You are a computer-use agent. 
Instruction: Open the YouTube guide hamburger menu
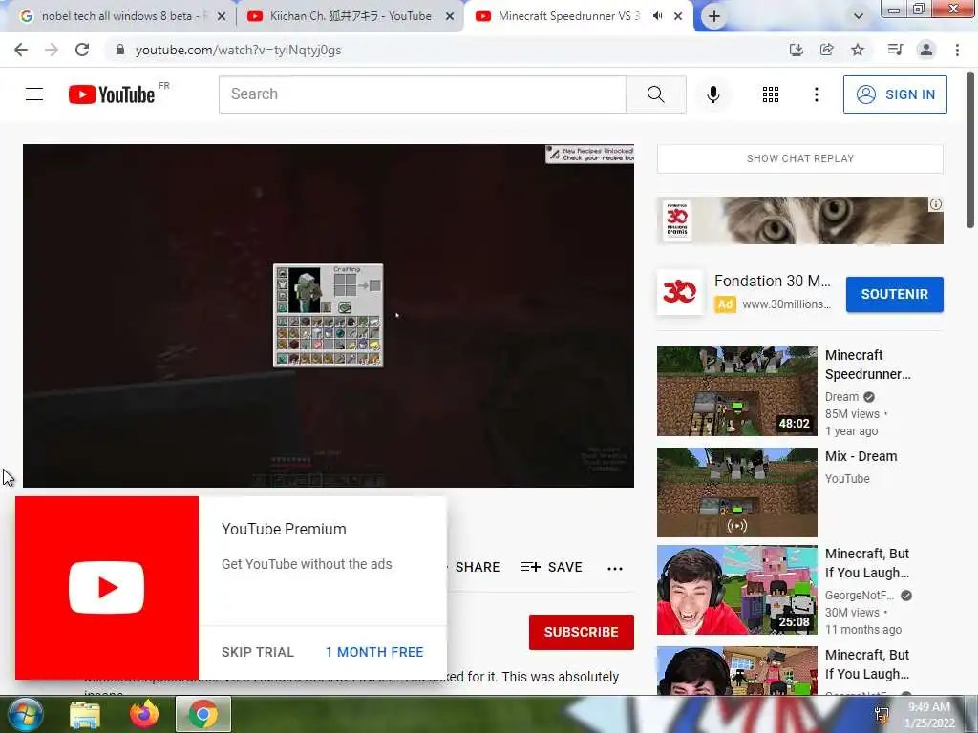click(34, 94)
